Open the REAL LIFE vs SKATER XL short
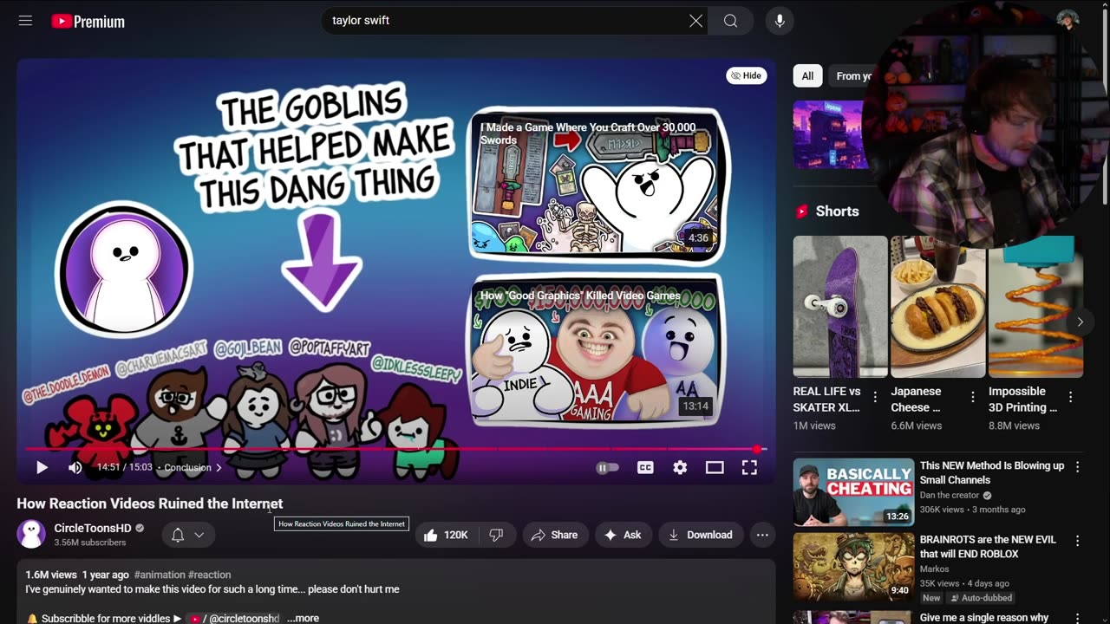This screenshot has width=1110, height=624. (x=840, y=307)
